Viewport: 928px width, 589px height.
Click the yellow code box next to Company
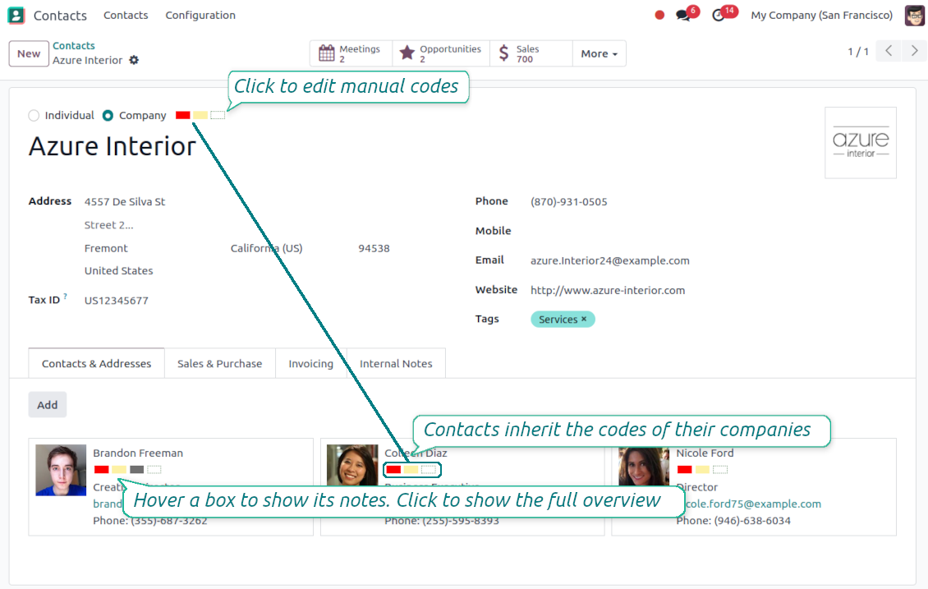point(200,115)
